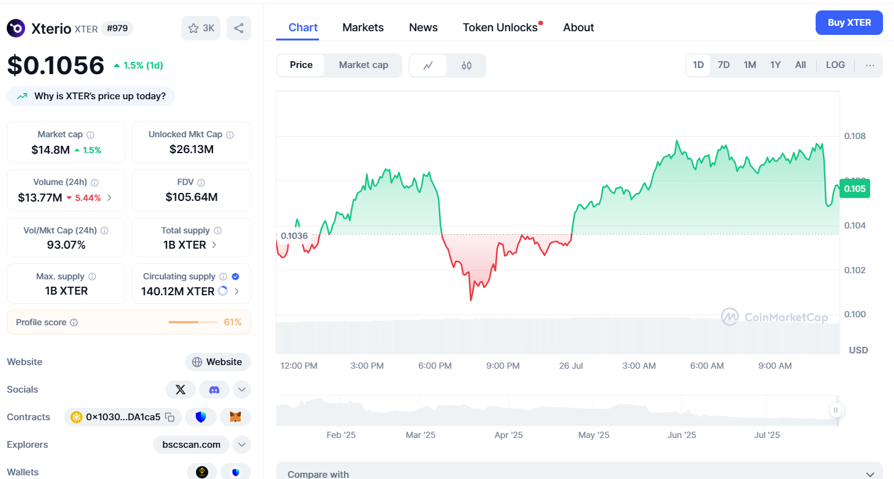Click the #979 rank badge
This screenshot has width=894, height=479.
pos(117,28)
